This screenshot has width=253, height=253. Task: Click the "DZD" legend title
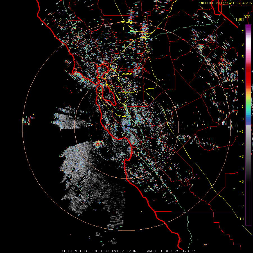coord(247,17)
